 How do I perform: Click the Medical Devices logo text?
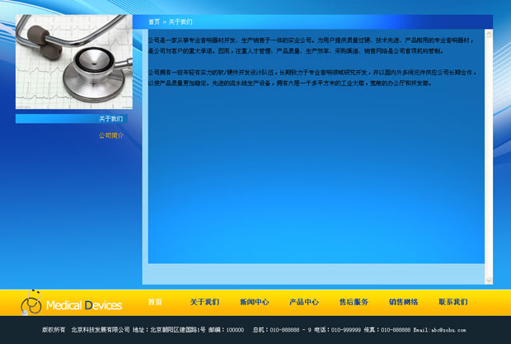tap(83, 306)
